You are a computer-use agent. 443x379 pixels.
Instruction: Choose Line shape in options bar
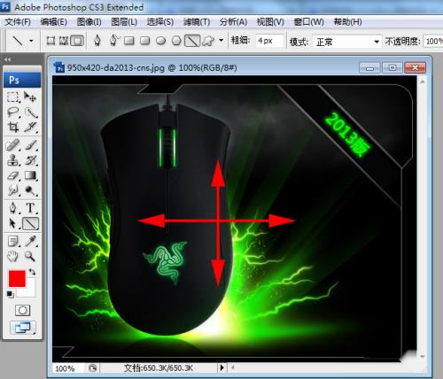pyautogui.click(x=192, y=41)
